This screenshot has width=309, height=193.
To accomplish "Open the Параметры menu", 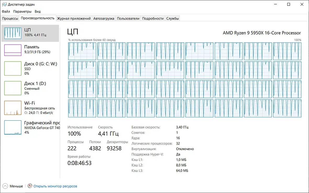I will (22, 11).
